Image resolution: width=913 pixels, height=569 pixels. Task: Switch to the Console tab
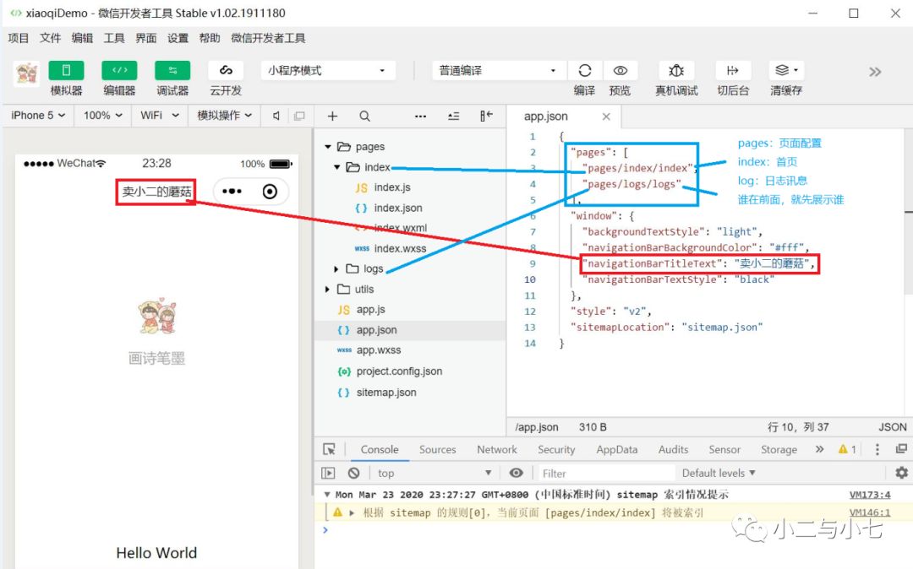(x=379, y=449)
